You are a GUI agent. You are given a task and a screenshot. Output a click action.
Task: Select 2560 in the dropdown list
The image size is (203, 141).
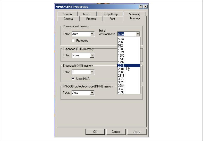pyautogui.click(x=129, y=72)
